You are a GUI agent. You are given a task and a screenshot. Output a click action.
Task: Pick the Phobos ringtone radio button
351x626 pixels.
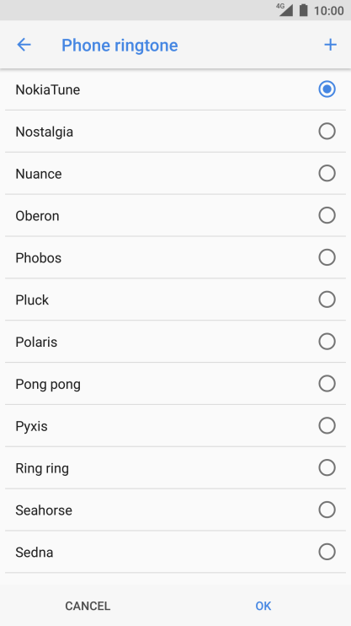327,257
